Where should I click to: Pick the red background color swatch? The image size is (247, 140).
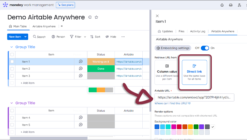click(x=179, y=126)
